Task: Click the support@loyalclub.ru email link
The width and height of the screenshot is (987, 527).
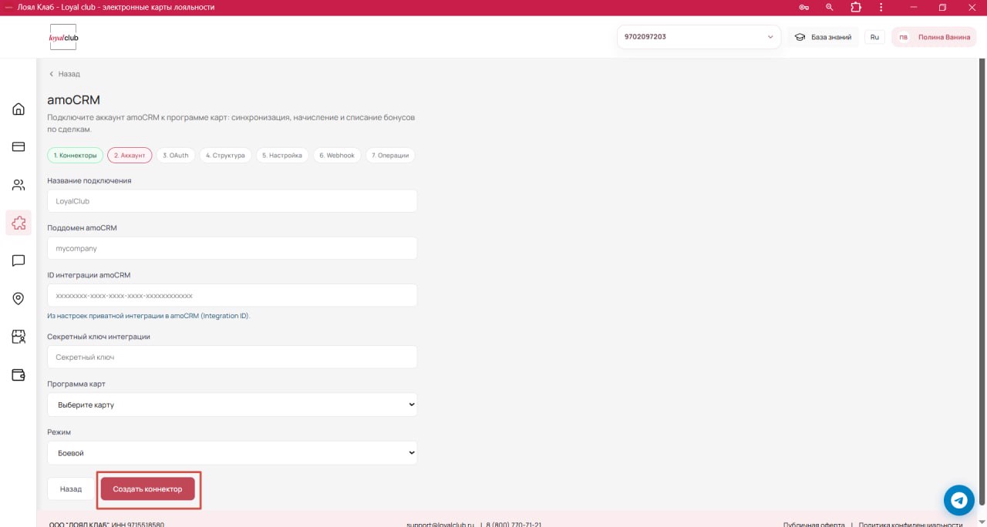Action: (x=440, y=524)
